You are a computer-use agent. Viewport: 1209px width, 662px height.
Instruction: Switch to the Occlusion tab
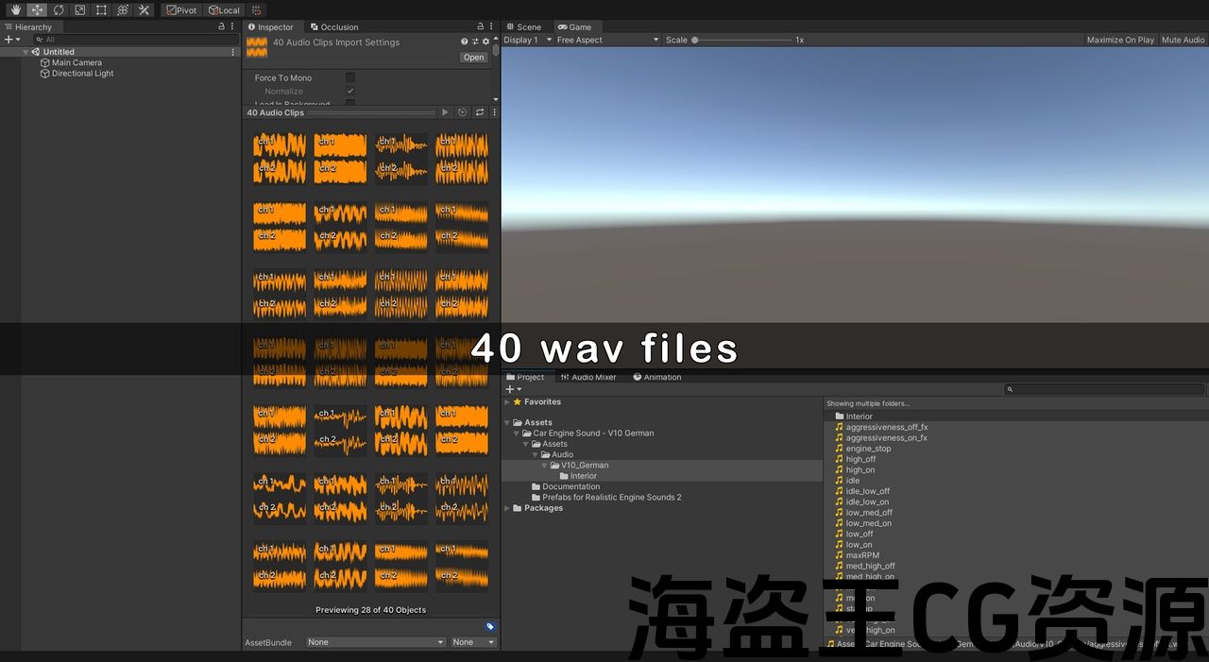(334, 26)
